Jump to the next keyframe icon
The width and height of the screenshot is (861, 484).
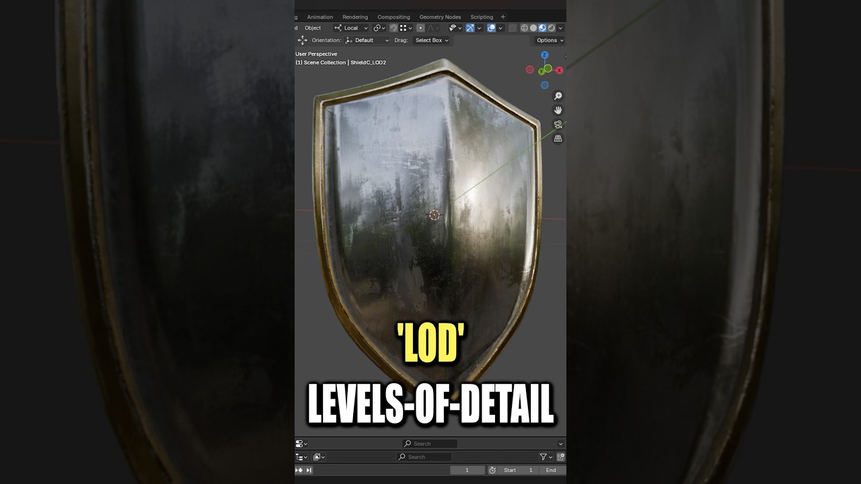point(299,471)
